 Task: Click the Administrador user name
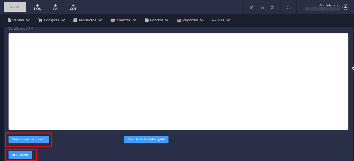coord(330,5)
